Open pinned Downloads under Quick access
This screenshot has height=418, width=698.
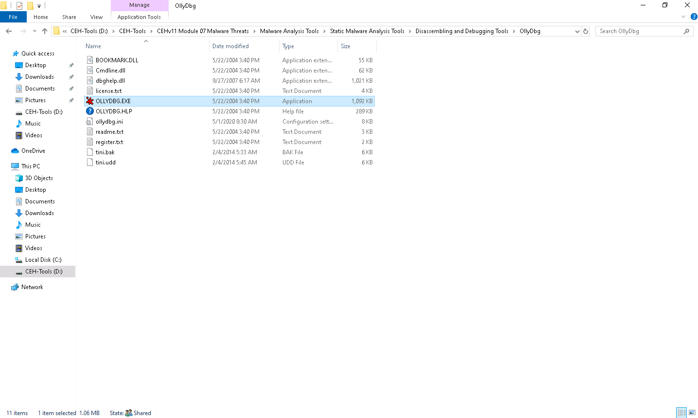[39, 77]
